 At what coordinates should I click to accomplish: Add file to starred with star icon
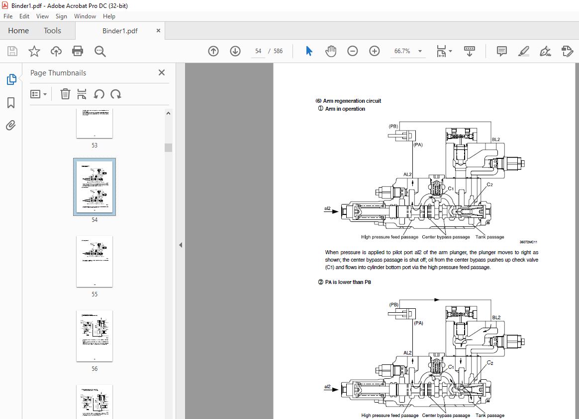coord(34,51)
